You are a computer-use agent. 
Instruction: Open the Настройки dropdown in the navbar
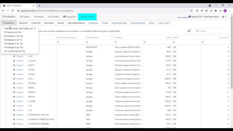click(53, 17)
